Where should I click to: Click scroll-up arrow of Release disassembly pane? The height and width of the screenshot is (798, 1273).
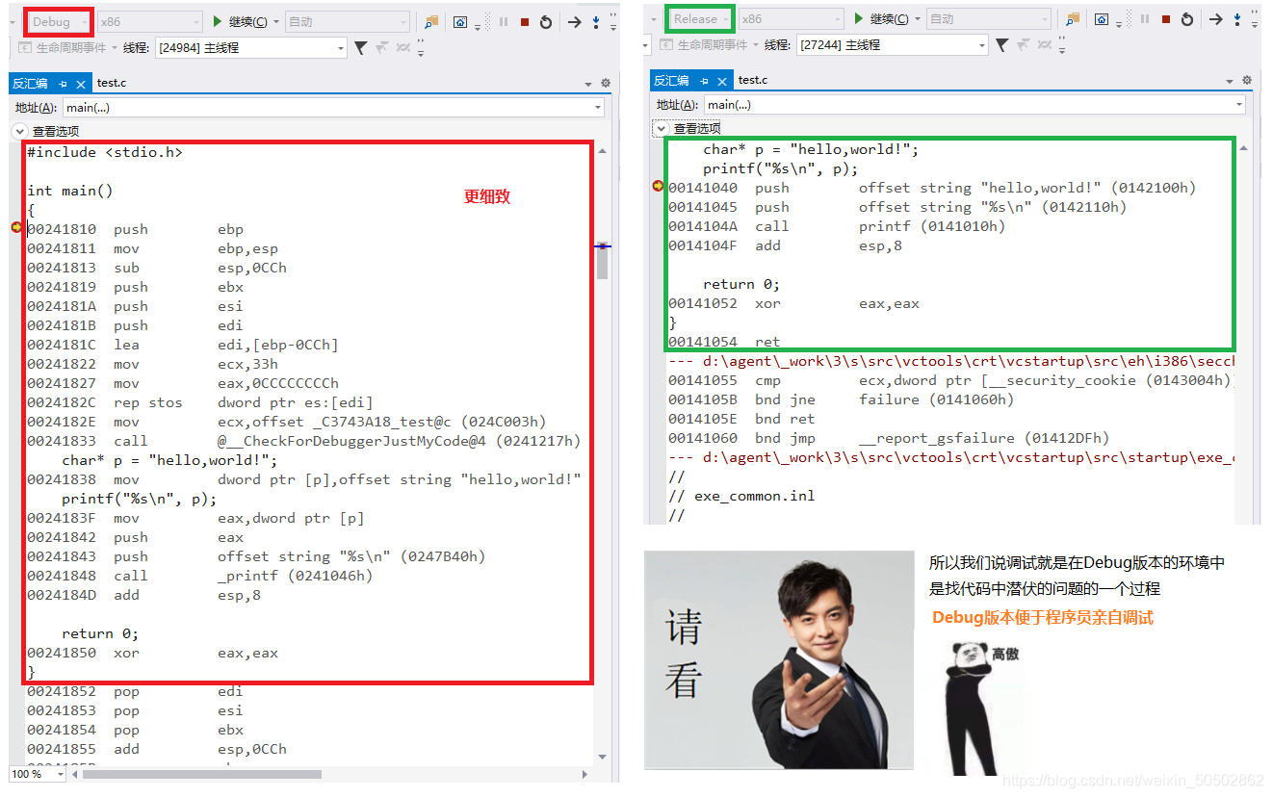click(x=1244, y=148)
